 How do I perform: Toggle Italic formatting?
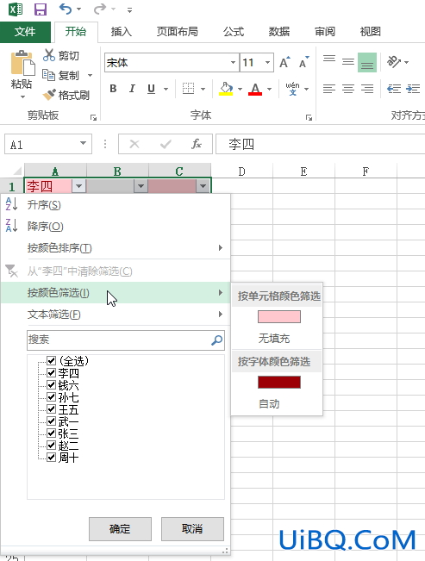tap(132, 89)
